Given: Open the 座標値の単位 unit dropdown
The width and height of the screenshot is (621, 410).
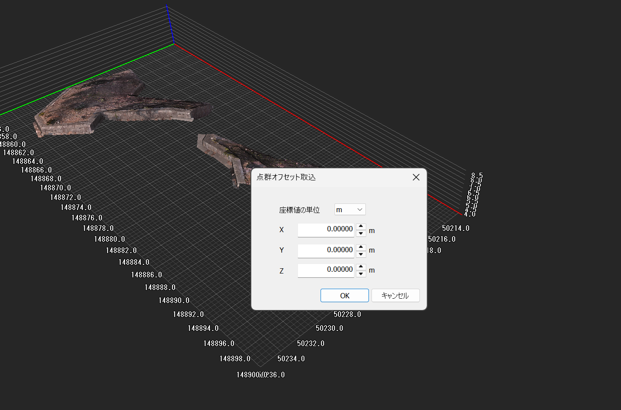Looking at the screenshot, I should coord(350,210).
